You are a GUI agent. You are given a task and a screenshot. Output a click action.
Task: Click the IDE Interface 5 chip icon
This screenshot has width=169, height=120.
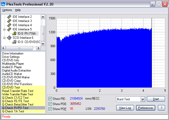(9, 29)
